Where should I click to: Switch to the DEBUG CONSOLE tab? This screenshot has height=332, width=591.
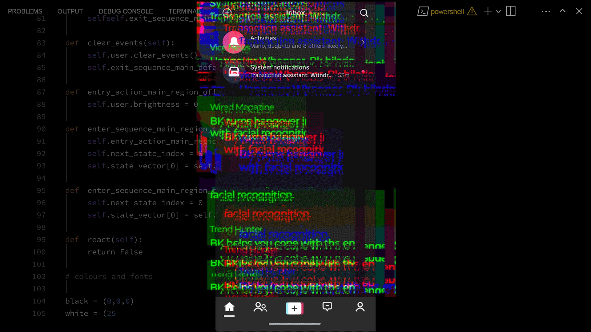click(126, 11)
